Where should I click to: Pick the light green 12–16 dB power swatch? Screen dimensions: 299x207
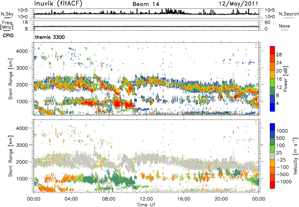272,83
